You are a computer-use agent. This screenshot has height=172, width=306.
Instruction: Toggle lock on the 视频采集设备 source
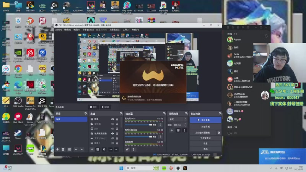(117, 133)
